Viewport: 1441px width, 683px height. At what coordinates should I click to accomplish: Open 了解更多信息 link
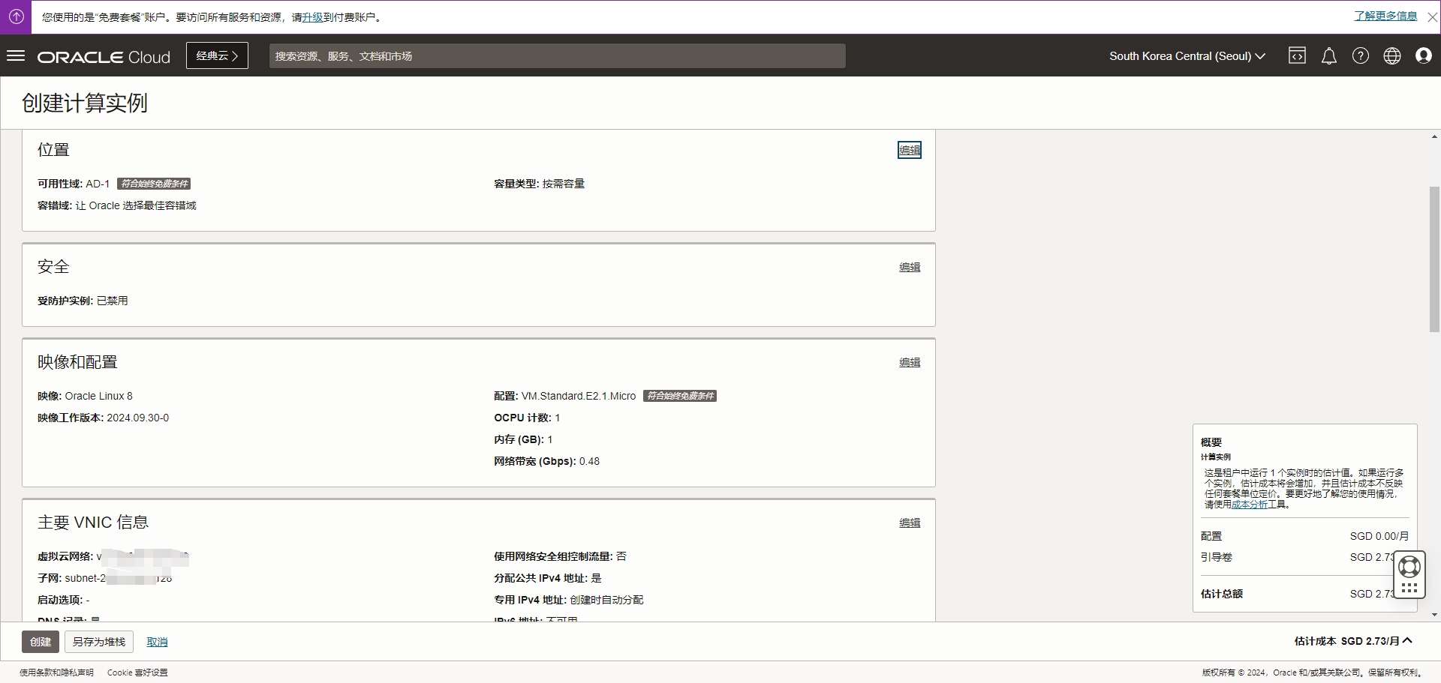[1385, 16]
